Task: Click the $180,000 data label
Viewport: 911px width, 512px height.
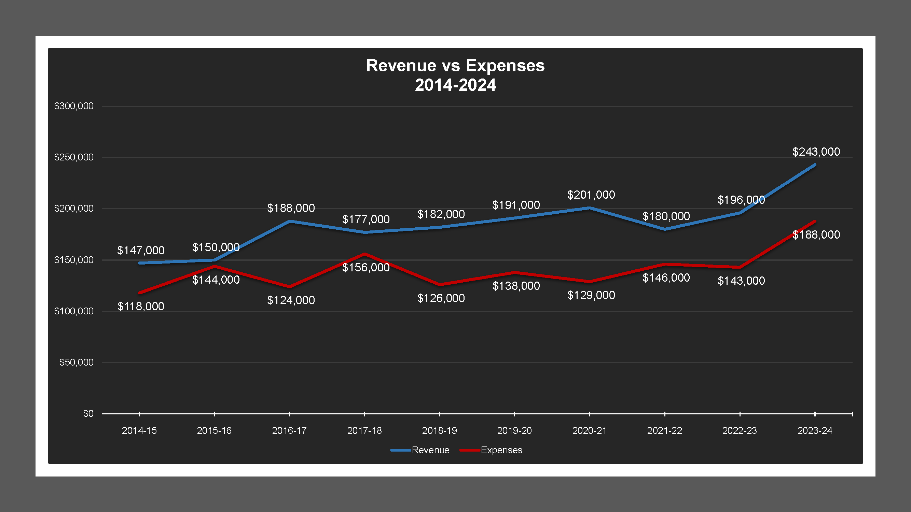Action: pos(666,216)
